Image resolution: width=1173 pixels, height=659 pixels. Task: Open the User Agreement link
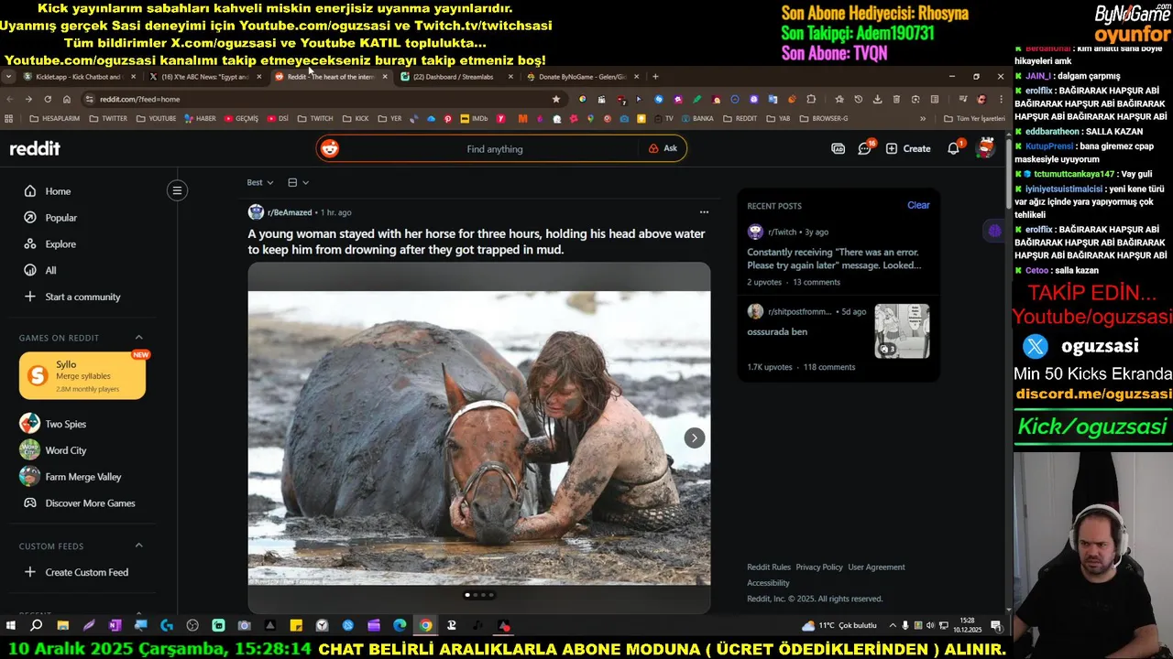point(876,567)
